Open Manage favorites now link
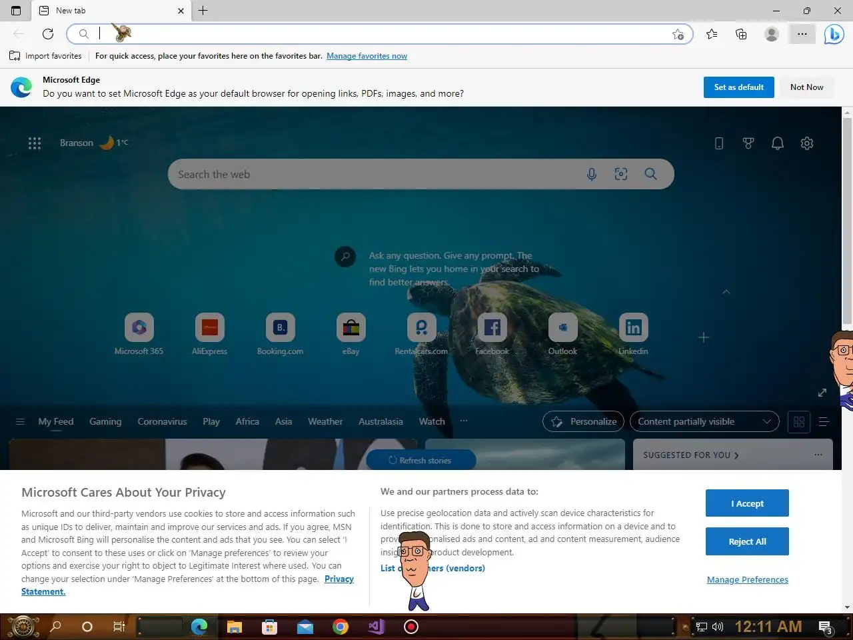The width and height of the screenshot is (853, 640). (367, 56)
